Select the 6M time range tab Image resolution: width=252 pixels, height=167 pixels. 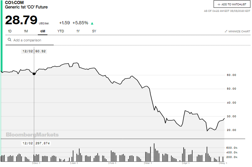pos(43,31)
